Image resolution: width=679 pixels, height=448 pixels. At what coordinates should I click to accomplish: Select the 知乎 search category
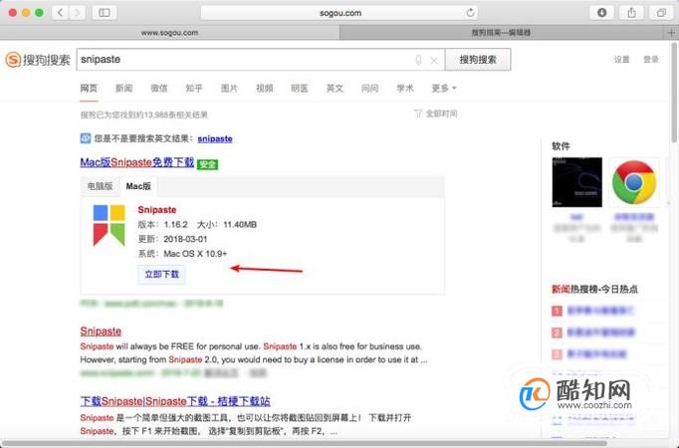click(x=193, y=89)
